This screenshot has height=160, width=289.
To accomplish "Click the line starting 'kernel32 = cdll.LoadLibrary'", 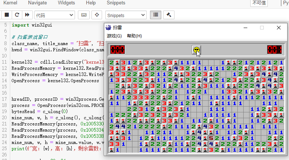I will pos(58,62).
